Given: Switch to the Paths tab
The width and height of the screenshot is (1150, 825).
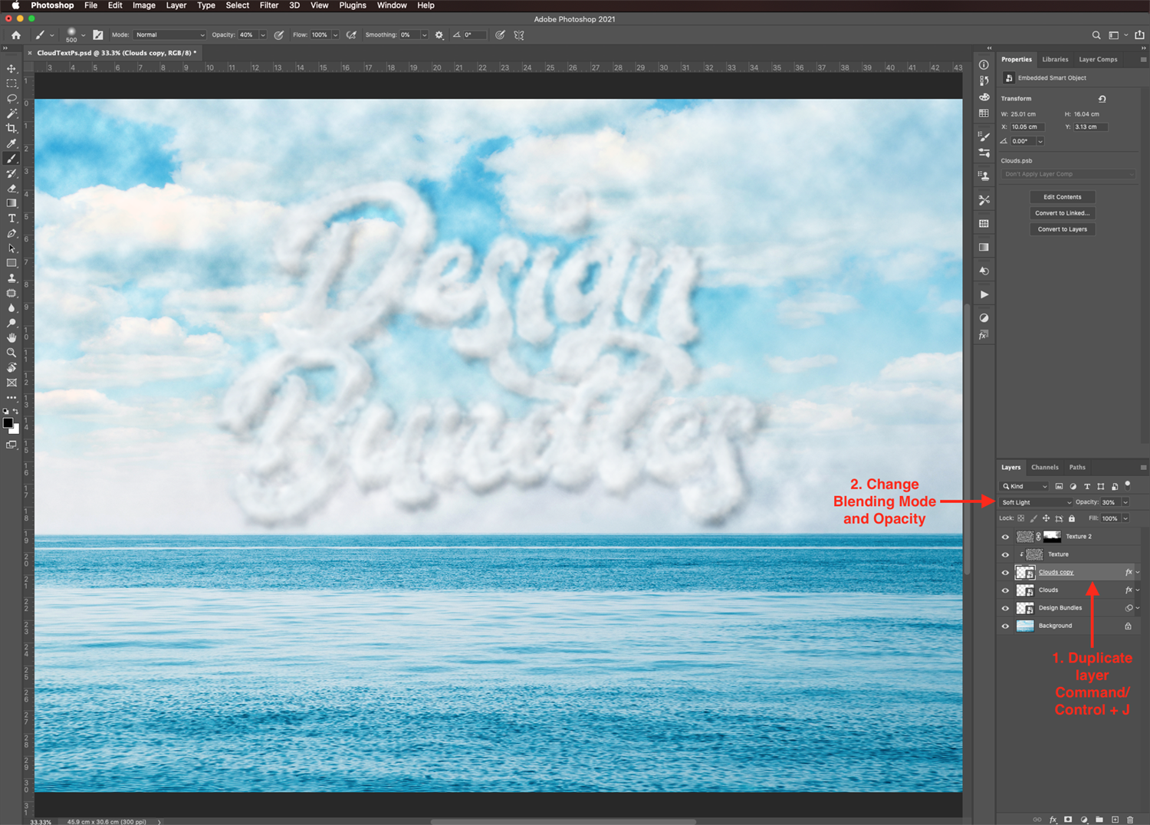Looking at the screenshot, I should click(x=1077, y=467).
